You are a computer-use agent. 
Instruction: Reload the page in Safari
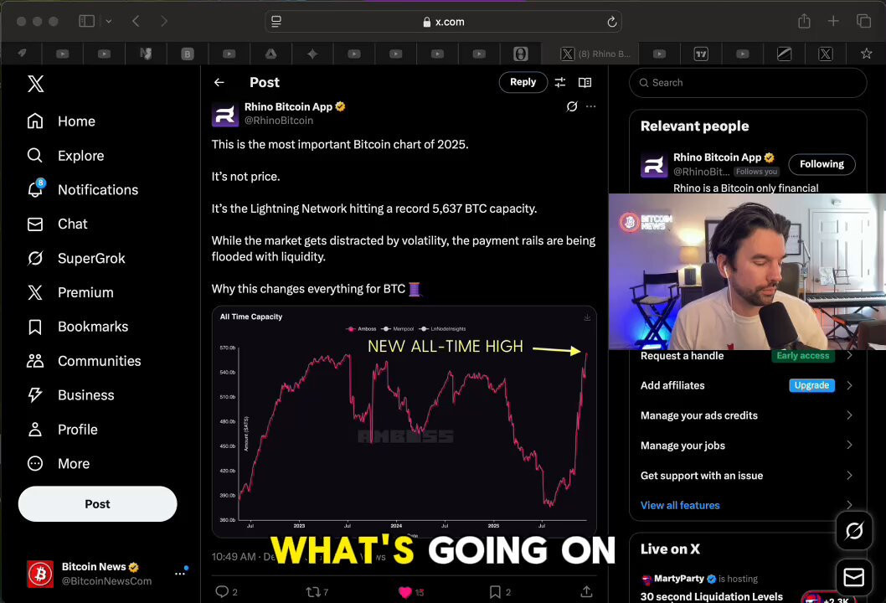pos(611,22)
